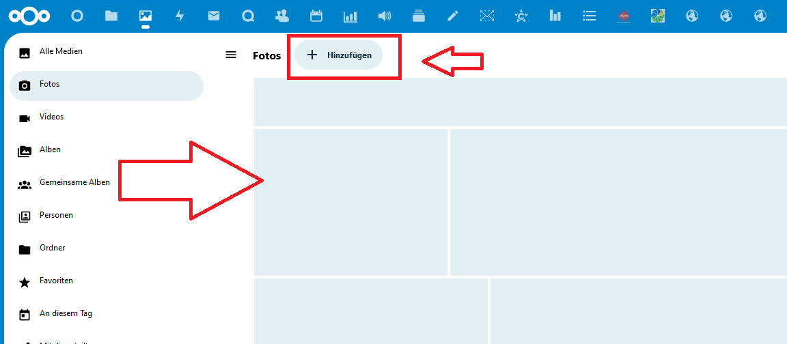Toggle the hamburger navigation menu icon
The image size is (787, 344).
click(231, 55)
